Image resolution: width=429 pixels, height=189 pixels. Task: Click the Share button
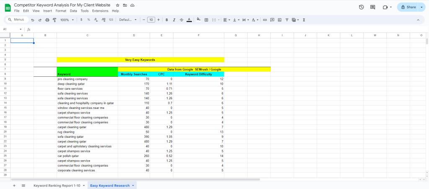pyautogui.click(x=408, y=7)
